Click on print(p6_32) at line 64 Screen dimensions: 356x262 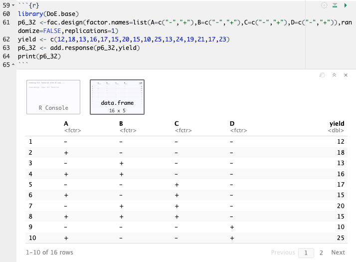point(39,56)
